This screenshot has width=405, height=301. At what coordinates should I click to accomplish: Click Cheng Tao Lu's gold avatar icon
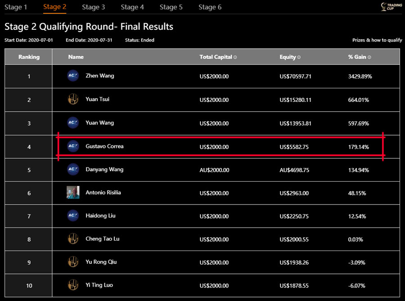click(x=73, y=239)
